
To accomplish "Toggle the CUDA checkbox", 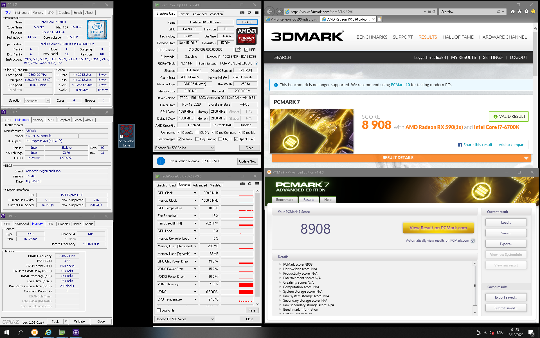I will click(x=197, y=133).
